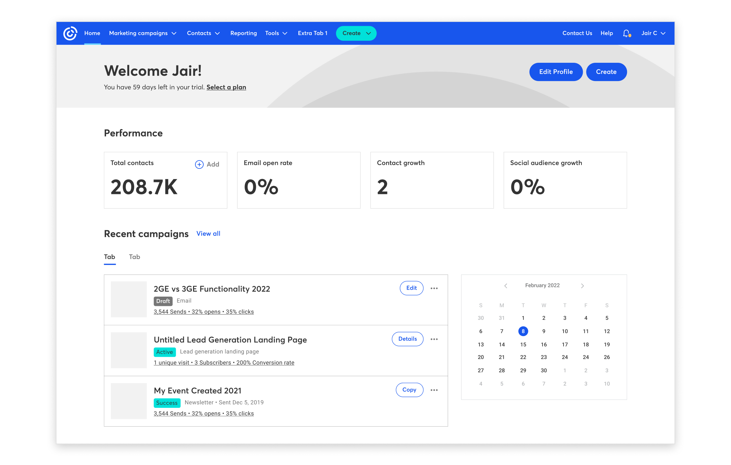Viewport: 731px width, 465px height.
Task: Edit the 2GE vs 3GE Functionality campaign
Action: tap(411, 288)
